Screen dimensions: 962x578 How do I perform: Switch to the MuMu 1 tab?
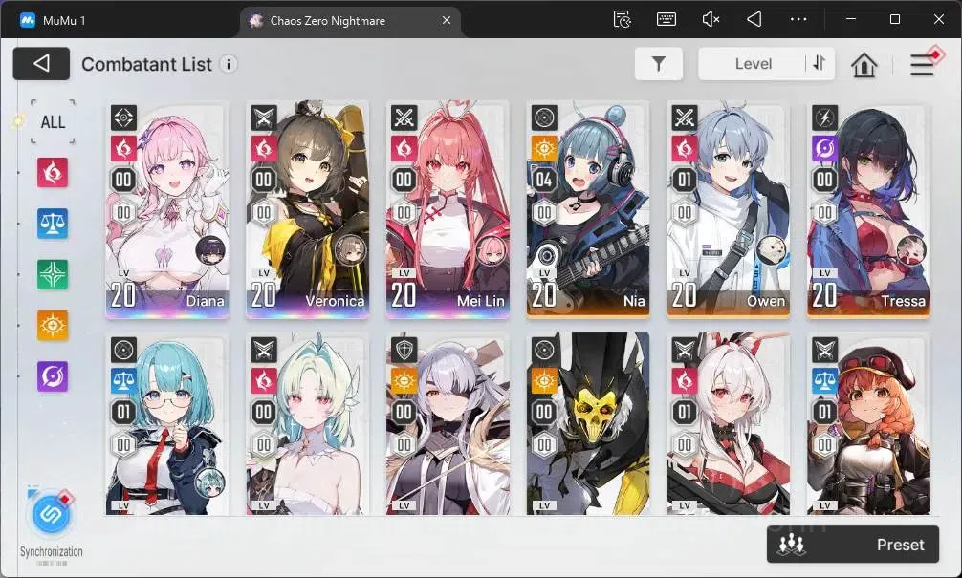click(53, 20)
